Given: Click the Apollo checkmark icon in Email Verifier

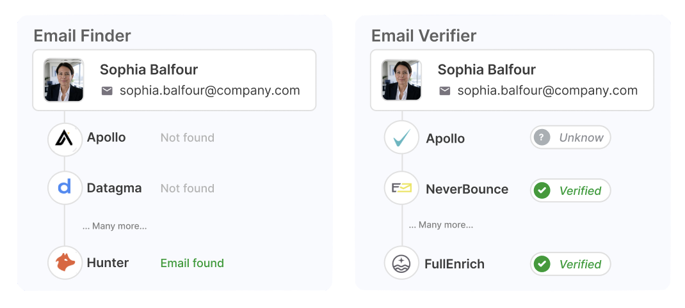Looking at the screenshot, I should point(402,139).
